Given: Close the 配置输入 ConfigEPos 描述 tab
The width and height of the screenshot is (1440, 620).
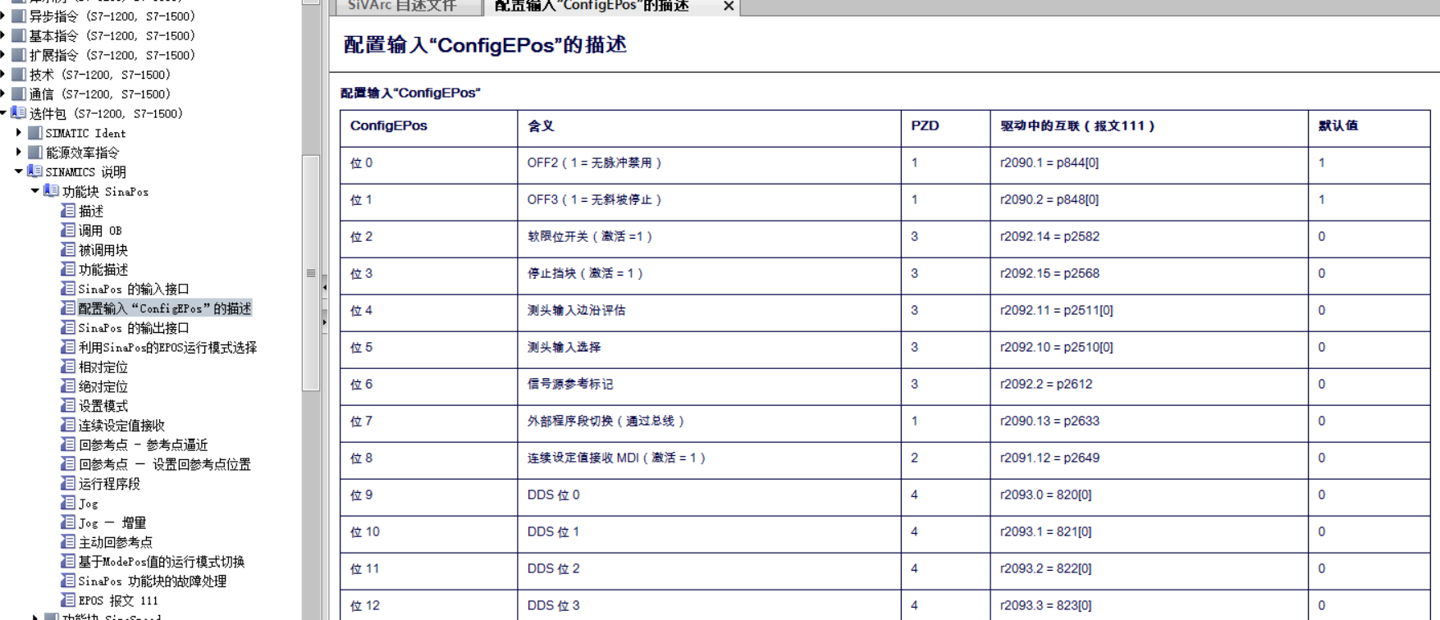Looking at the screenshot, I should (728, 7).
